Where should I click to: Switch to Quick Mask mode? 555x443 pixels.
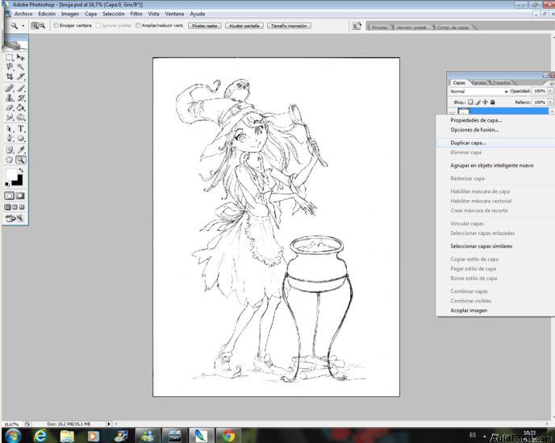tap(20, 196)
